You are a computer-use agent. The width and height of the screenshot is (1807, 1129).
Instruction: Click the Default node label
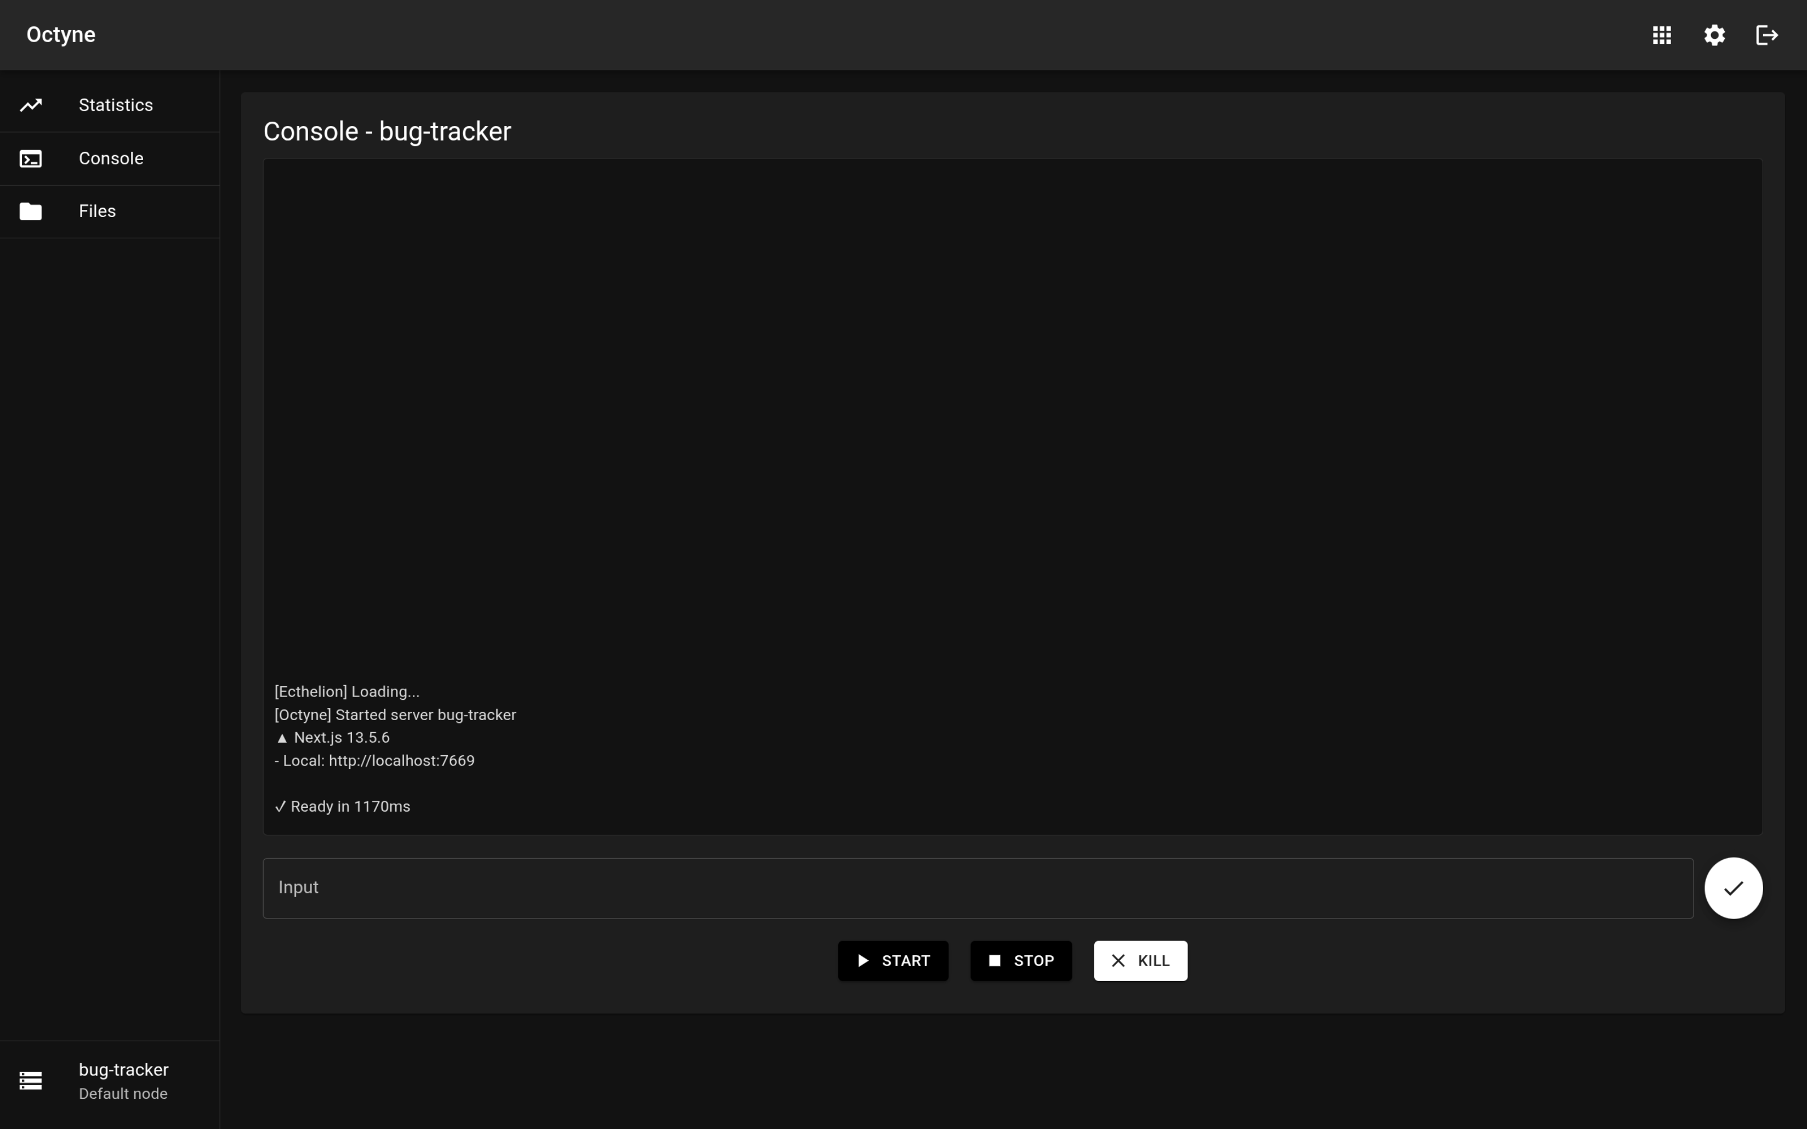pos(123,1094)
